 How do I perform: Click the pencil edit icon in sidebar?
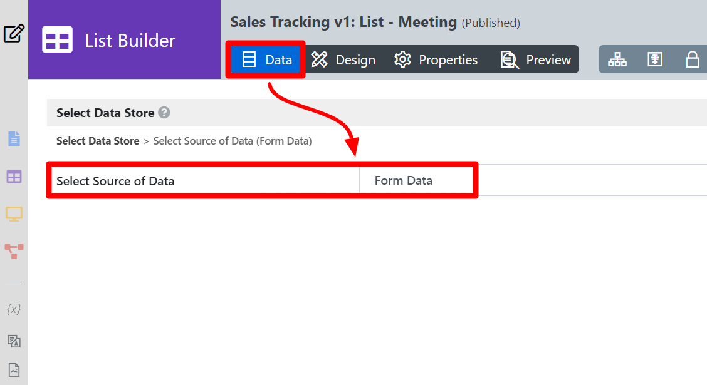14,33
